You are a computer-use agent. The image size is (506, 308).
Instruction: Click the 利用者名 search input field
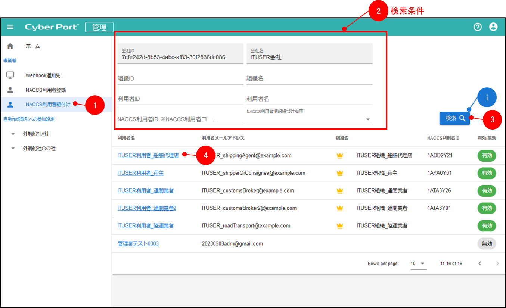point(309,99)
